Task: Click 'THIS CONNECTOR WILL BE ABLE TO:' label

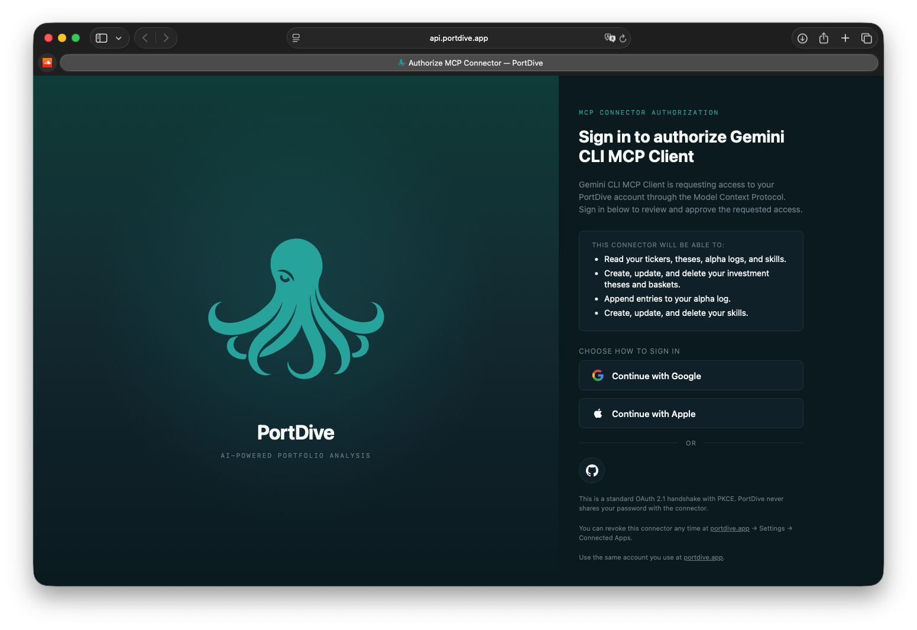Action: [658, 245]
